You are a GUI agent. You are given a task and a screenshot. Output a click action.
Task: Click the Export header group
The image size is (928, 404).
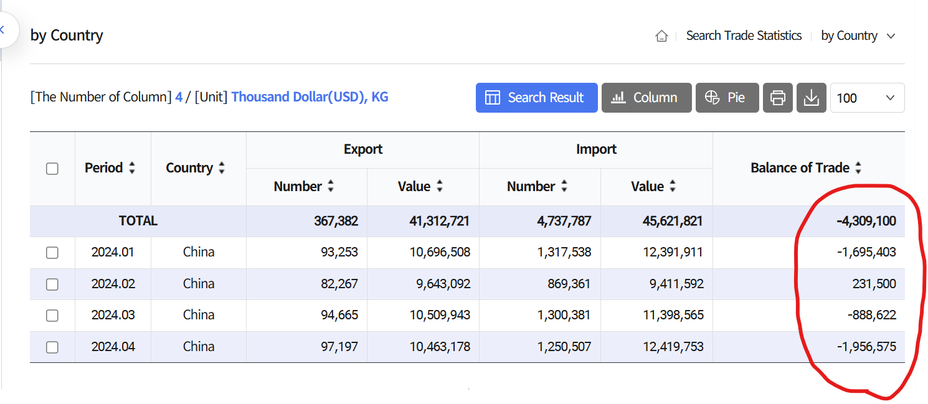pos(363,149)
